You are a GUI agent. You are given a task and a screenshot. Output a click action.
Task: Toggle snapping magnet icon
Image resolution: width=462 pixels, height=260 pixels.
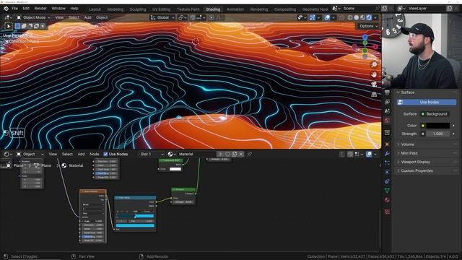[193, 17]
